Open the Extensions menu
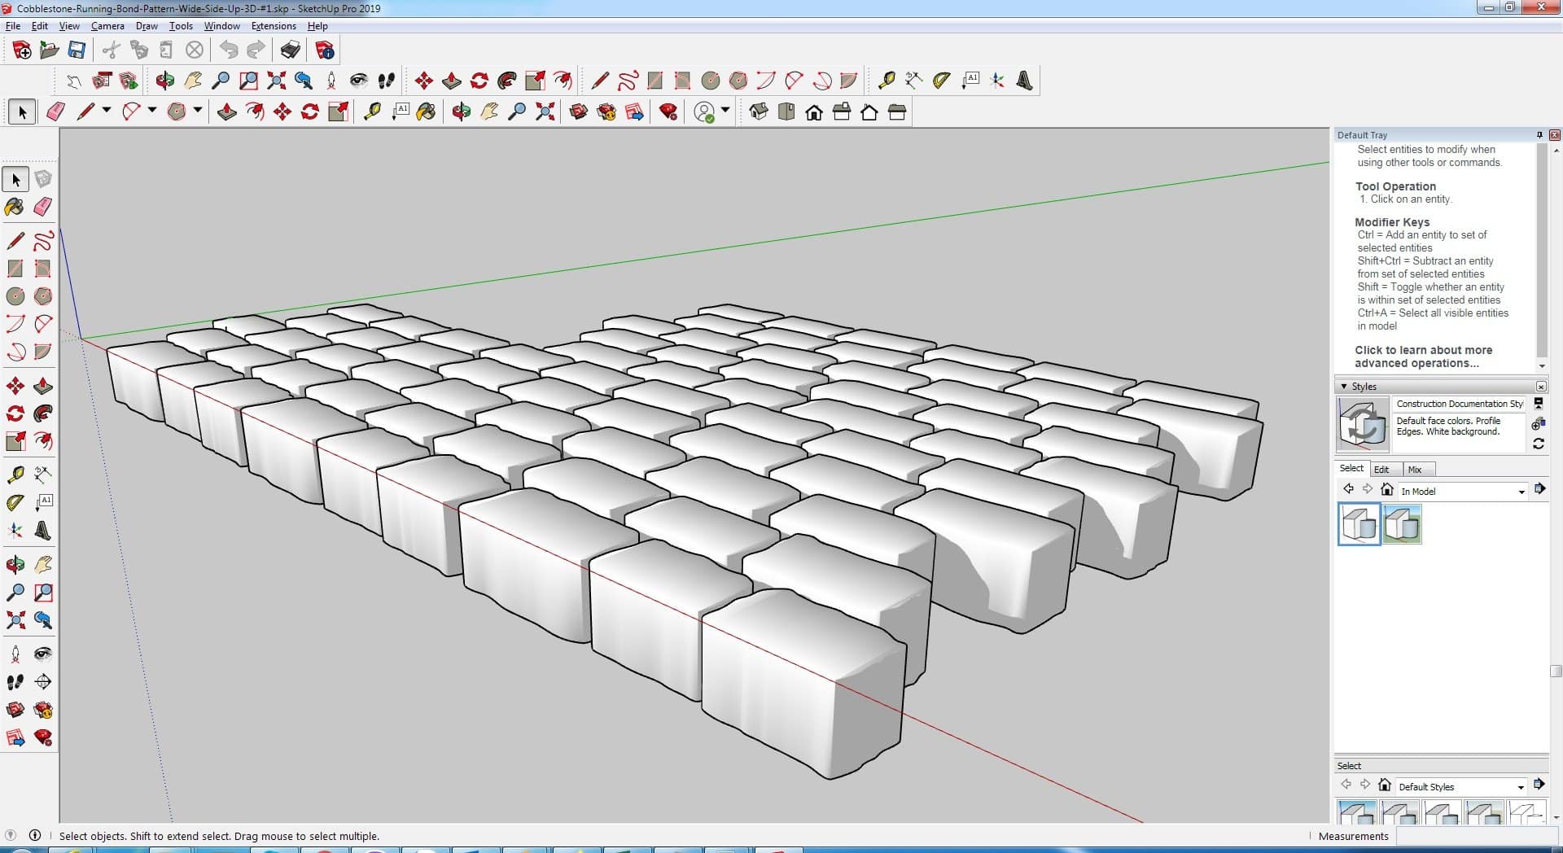The height and width of the screenshot is (853, 1563). click(x=274, y=26)
